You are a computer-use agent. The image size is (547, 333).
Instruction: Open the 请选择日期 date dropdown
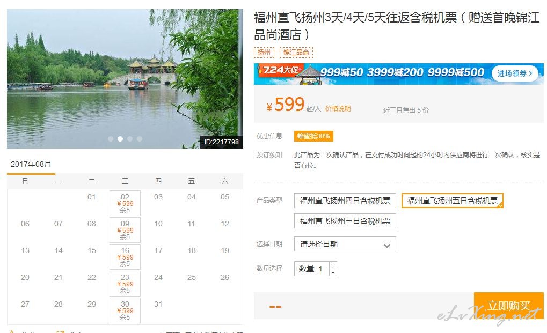point(345,244)
